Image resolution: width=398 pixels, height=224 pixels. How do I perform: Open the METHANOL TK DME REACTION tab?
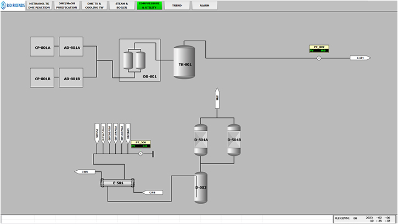[39, 5]
